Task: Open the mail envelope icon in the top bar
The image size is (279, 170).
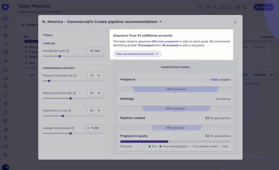Action: (x=223, y=7)
